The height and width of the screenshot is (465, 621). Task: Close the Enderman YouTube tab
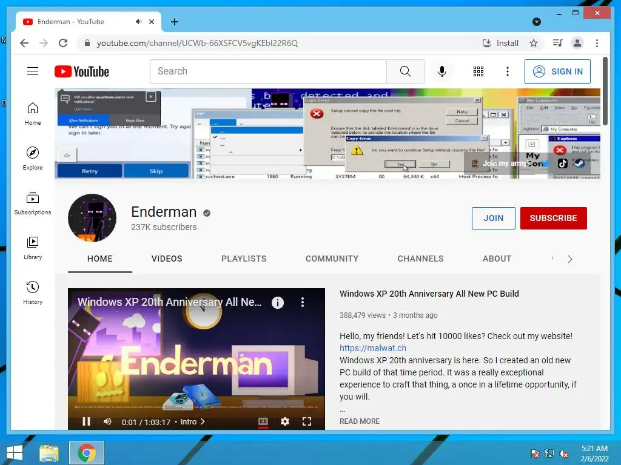click(x=151, y=22)
